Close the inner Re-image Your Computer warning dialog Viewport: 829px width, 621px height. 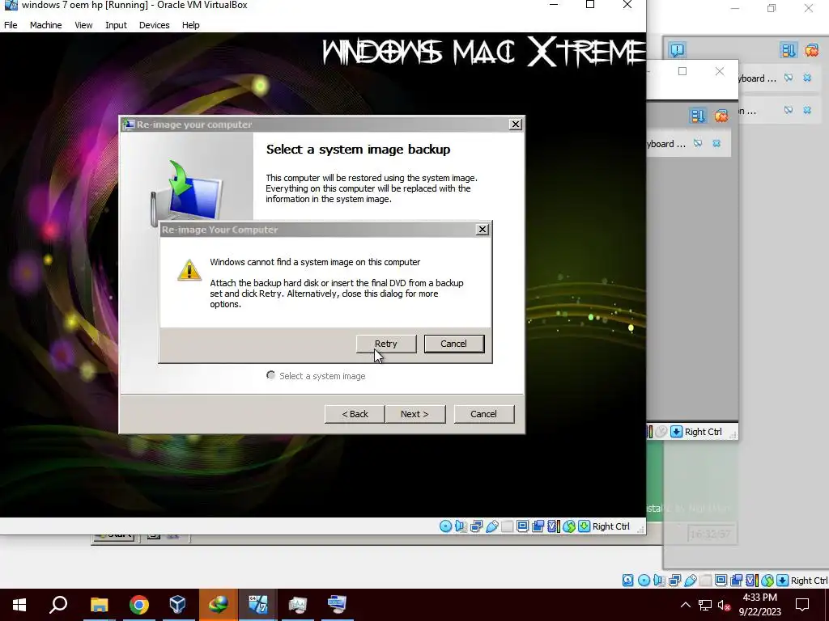coord(483,230)
